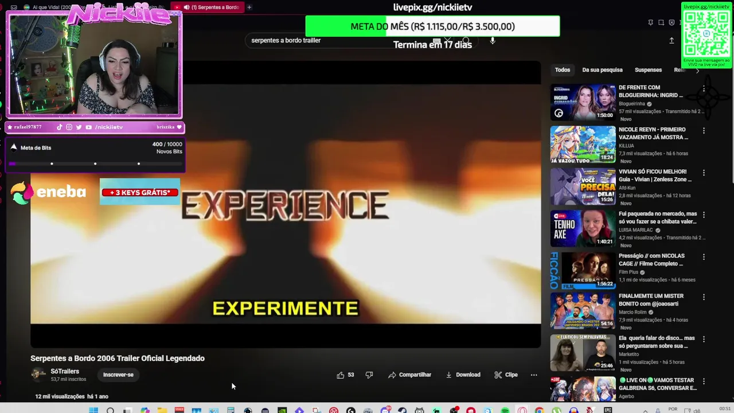Open options menu for NICOLE REEYN video
Screen dimensions: 734x413
coord(704,131)
